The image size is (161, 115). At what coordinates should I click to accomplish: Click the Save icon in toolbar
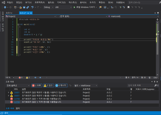(x=24, y=7)
